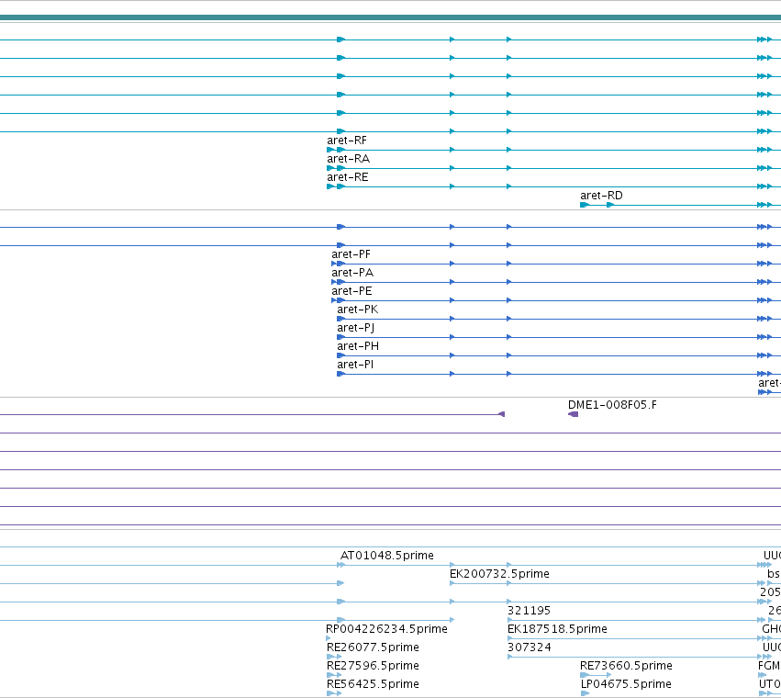Select the aret-PK protein label
Image resolution: width=781 pixels, height=698 pixels.
pos(358,310)
